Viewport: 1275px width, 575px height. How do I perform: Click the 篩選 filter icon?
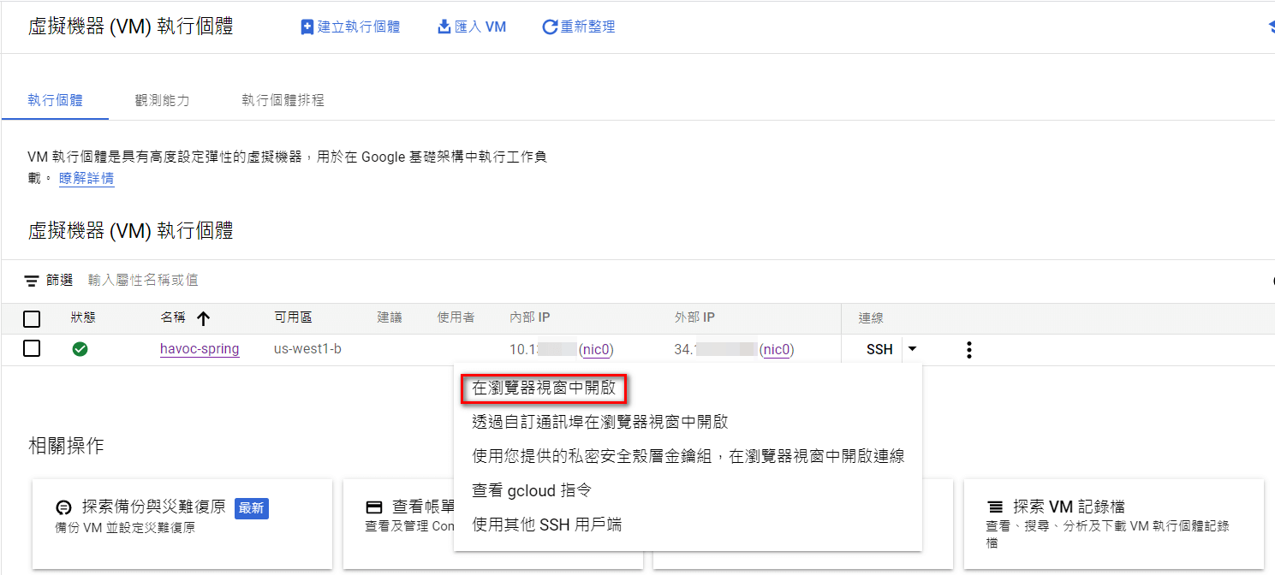(32, 281)
